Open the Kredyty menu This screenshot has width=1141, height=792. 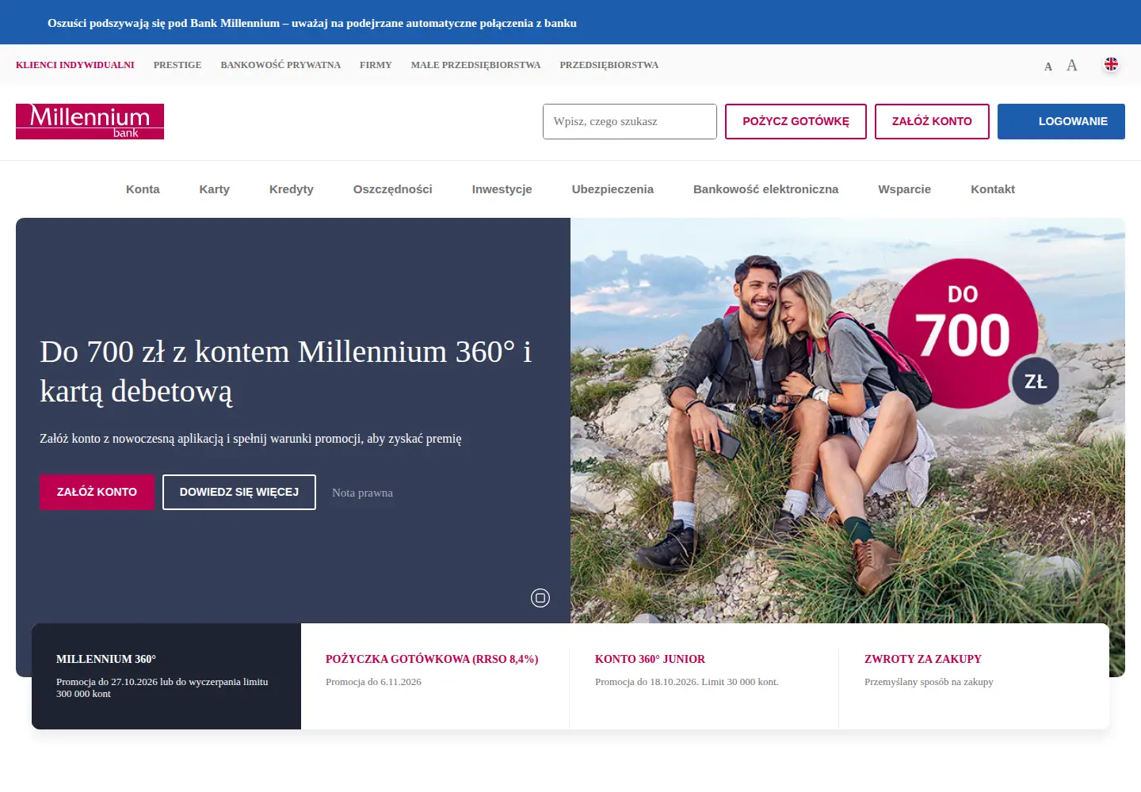click(292, 189)
